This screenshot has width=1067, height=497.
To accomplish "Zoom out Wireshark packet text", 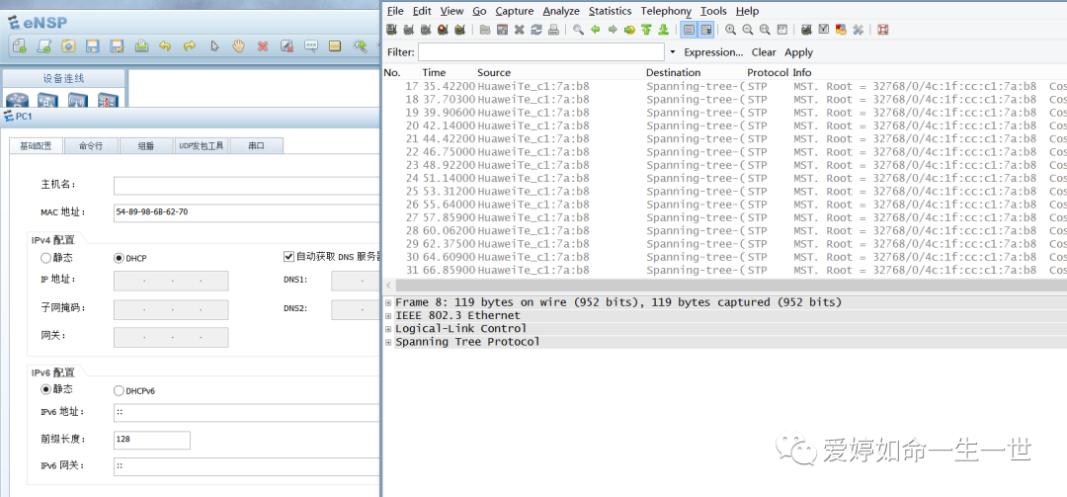I will pos(748,30).
